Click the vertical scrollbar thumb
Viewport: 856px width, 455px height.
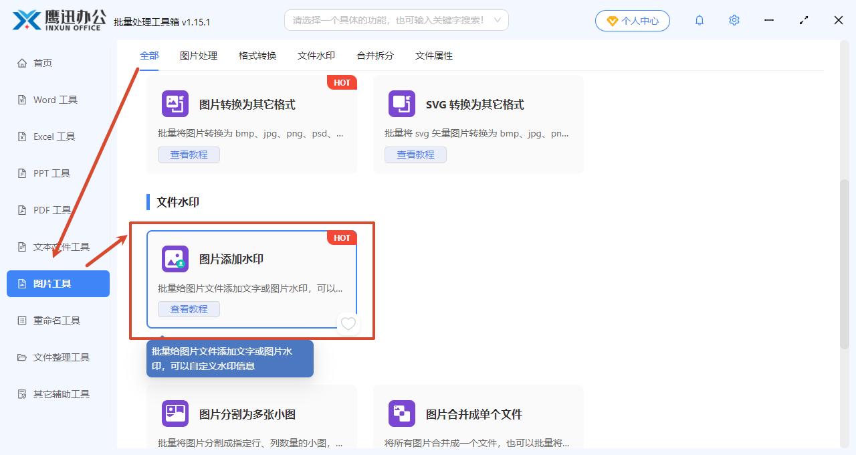point(844,264)
